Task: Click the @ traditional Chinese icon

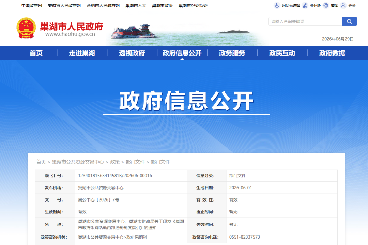Action: (326, 6)
